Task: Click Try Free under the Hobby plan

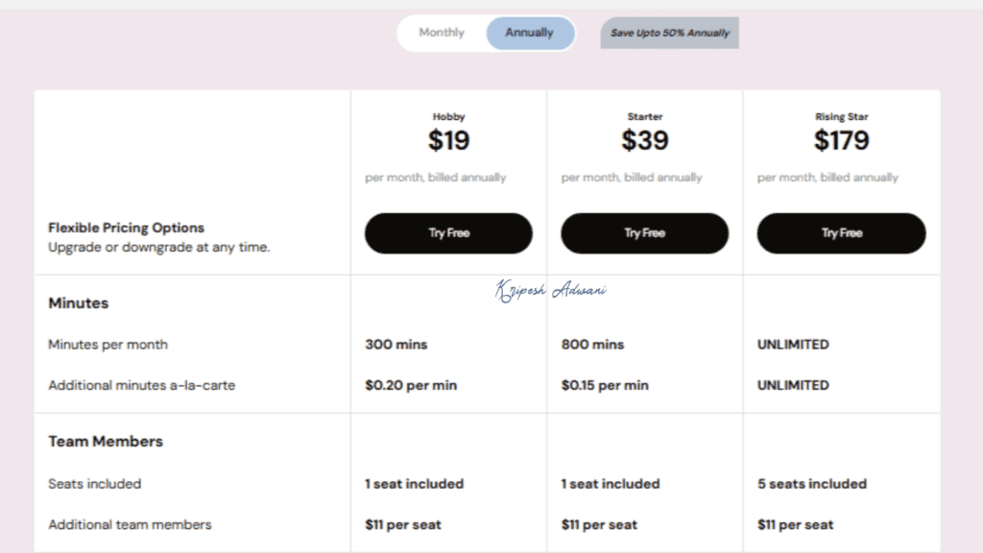Action: (448, 232)
